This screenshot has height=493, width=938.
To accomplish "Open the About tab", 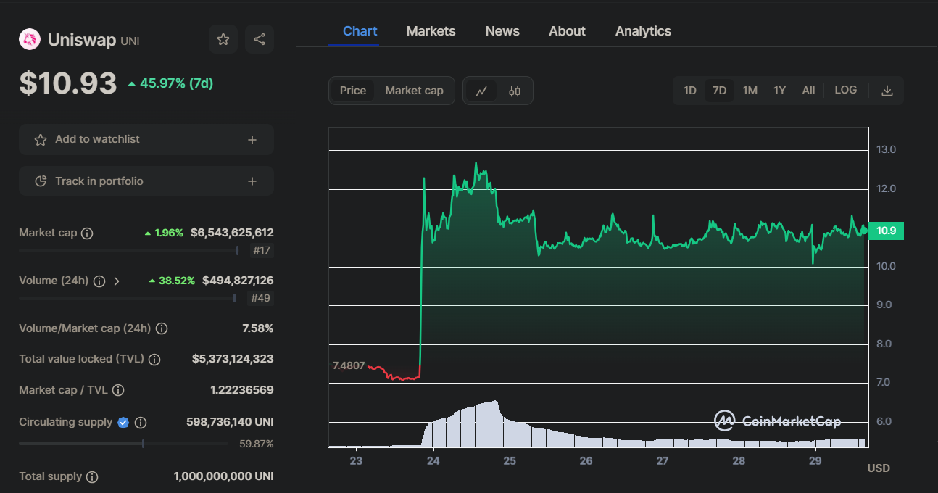I will coord(567,31).
